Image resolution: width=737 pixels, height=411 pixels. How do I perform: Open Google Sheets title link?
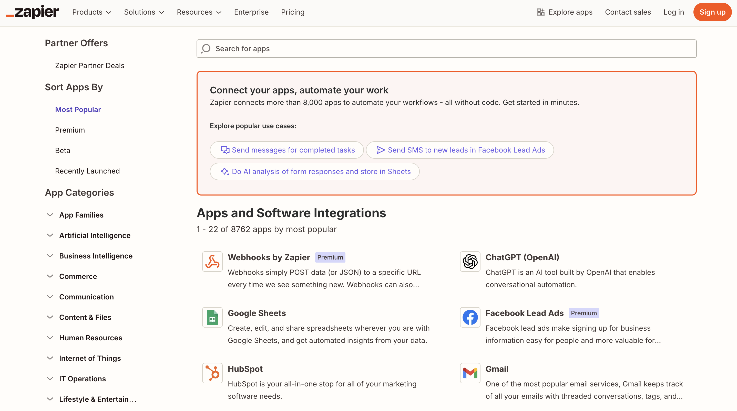257,313
